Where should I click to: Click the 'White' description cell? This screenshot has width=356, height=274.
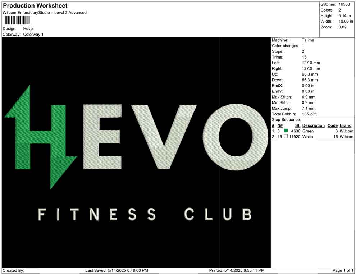click(x=308, y=137)
